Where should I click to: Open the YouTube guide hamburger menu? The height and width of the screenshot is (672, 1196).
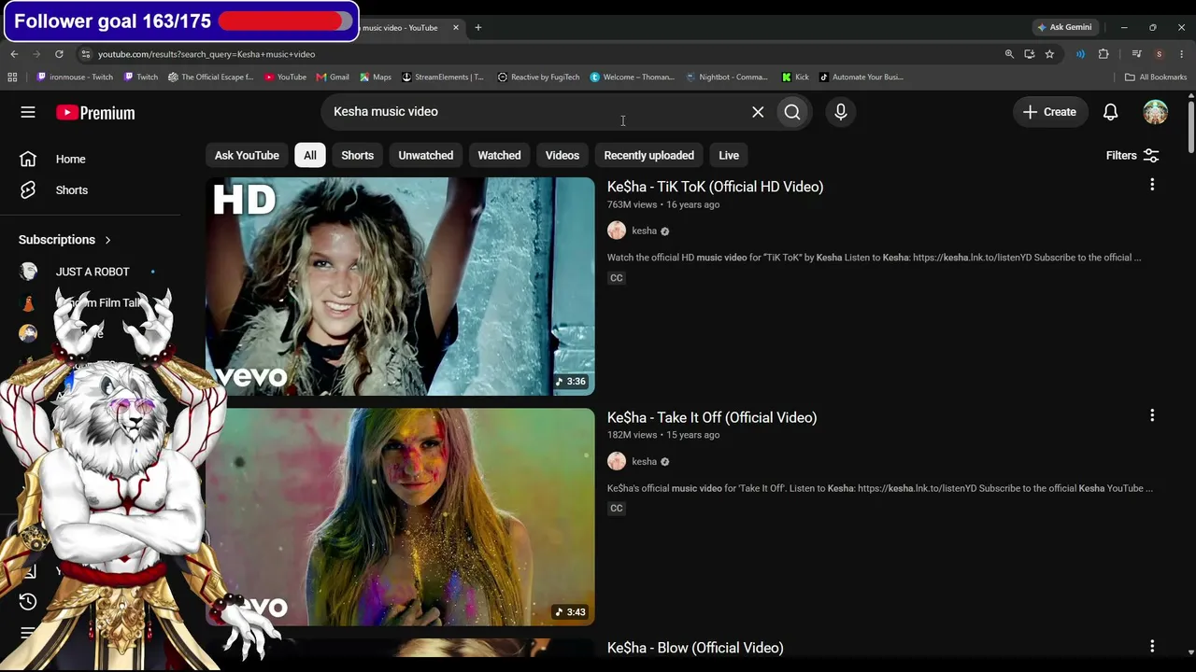click(x=28, y=112)
